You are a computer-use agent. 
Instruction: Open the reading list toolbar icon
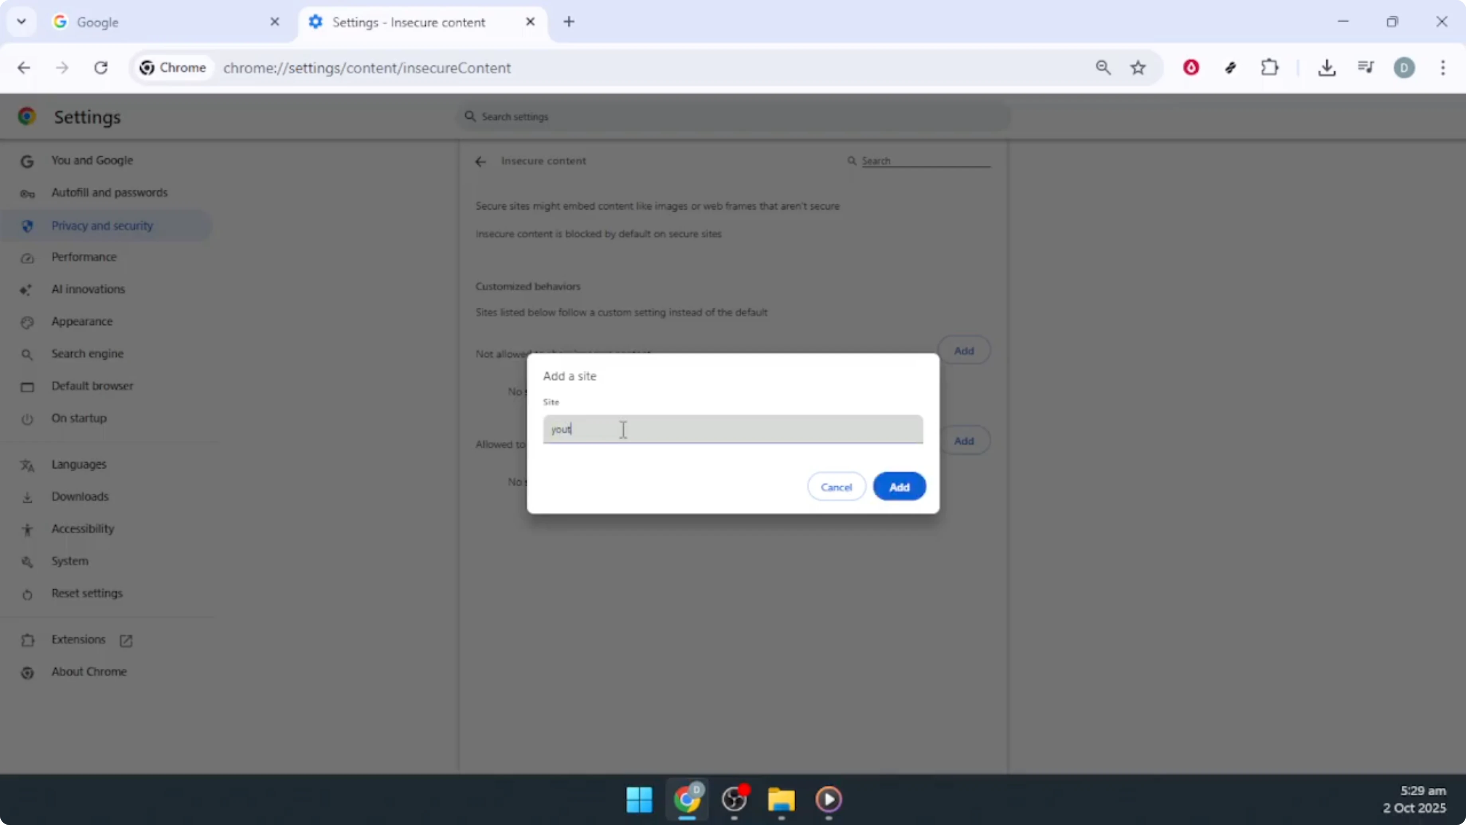(x=1366, y=68)
